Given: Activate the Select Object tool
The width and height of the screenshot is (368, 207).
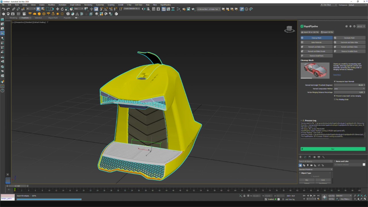Looking at the screenshot, I should [x=38, y=9].
